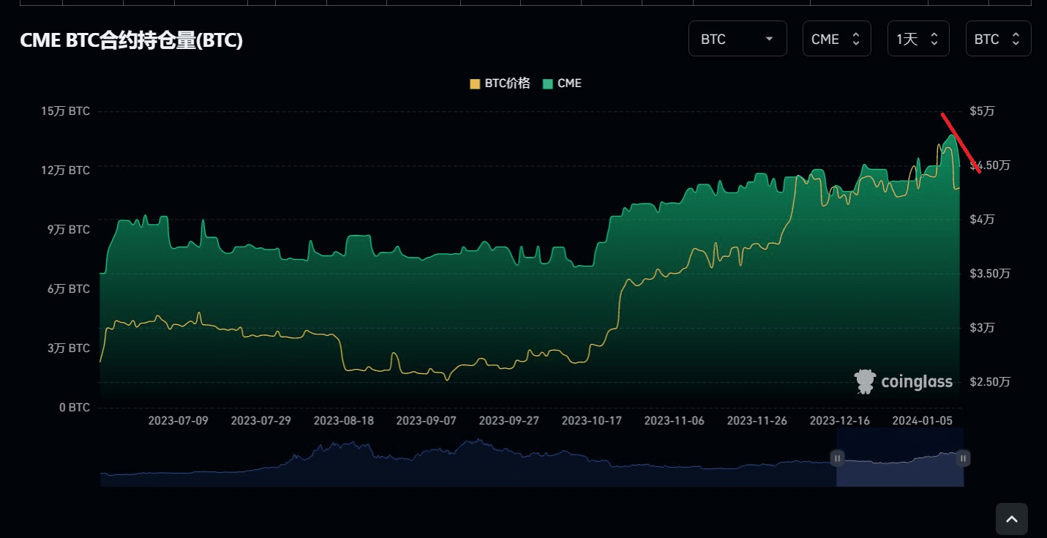Click the $5万 price axis label
This screenshot has width=1047, height=538.
click(x=982, y=111)
